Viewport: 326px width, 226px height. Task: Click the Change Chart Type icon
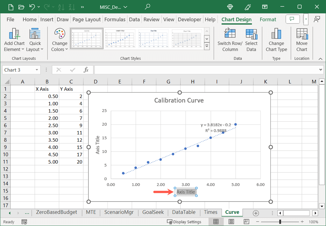(x=276, y=34)
